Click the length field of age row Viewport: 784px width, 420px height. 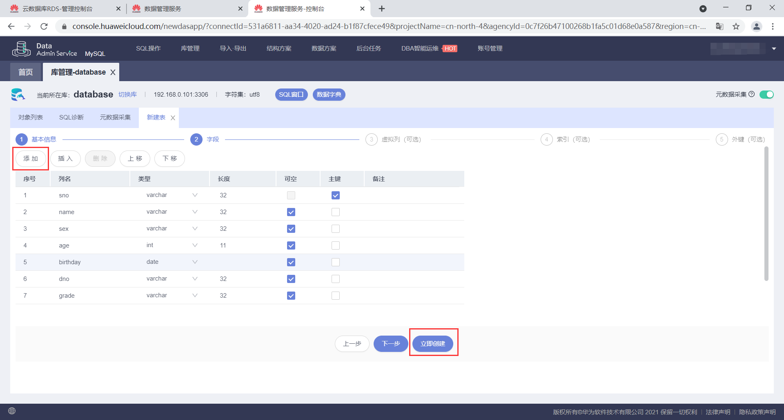(x=243, y=245)
